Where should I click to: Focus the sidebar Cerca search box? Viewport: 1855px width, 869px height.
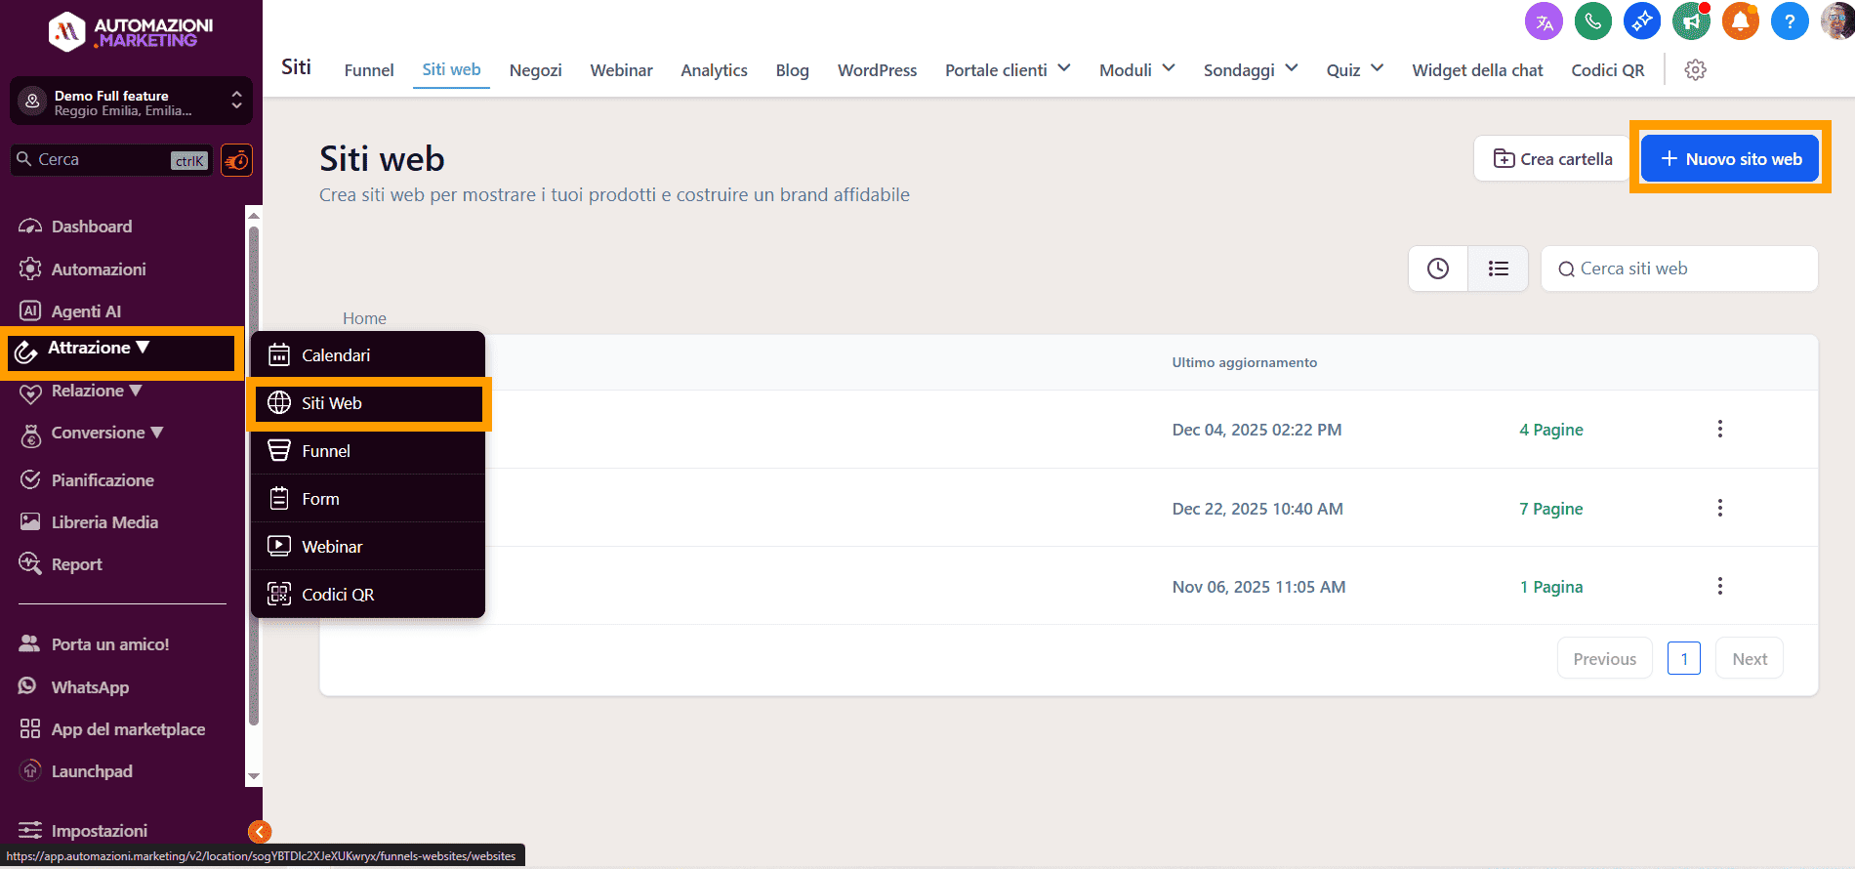coord(111,160)
